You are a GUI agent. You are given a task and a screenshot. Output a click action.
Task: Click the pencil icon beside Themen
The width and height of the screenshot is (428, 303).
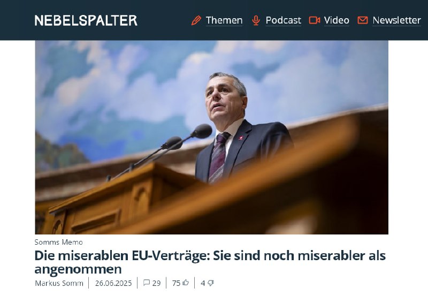(196, 20)
